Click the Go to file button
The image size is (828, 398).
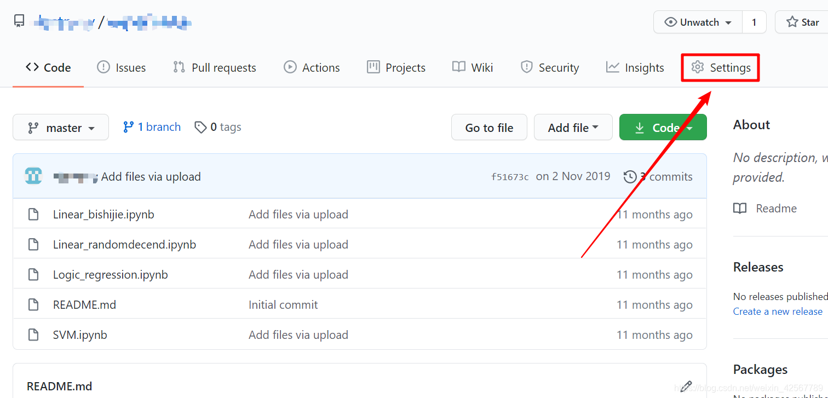[x=489, y=128]
